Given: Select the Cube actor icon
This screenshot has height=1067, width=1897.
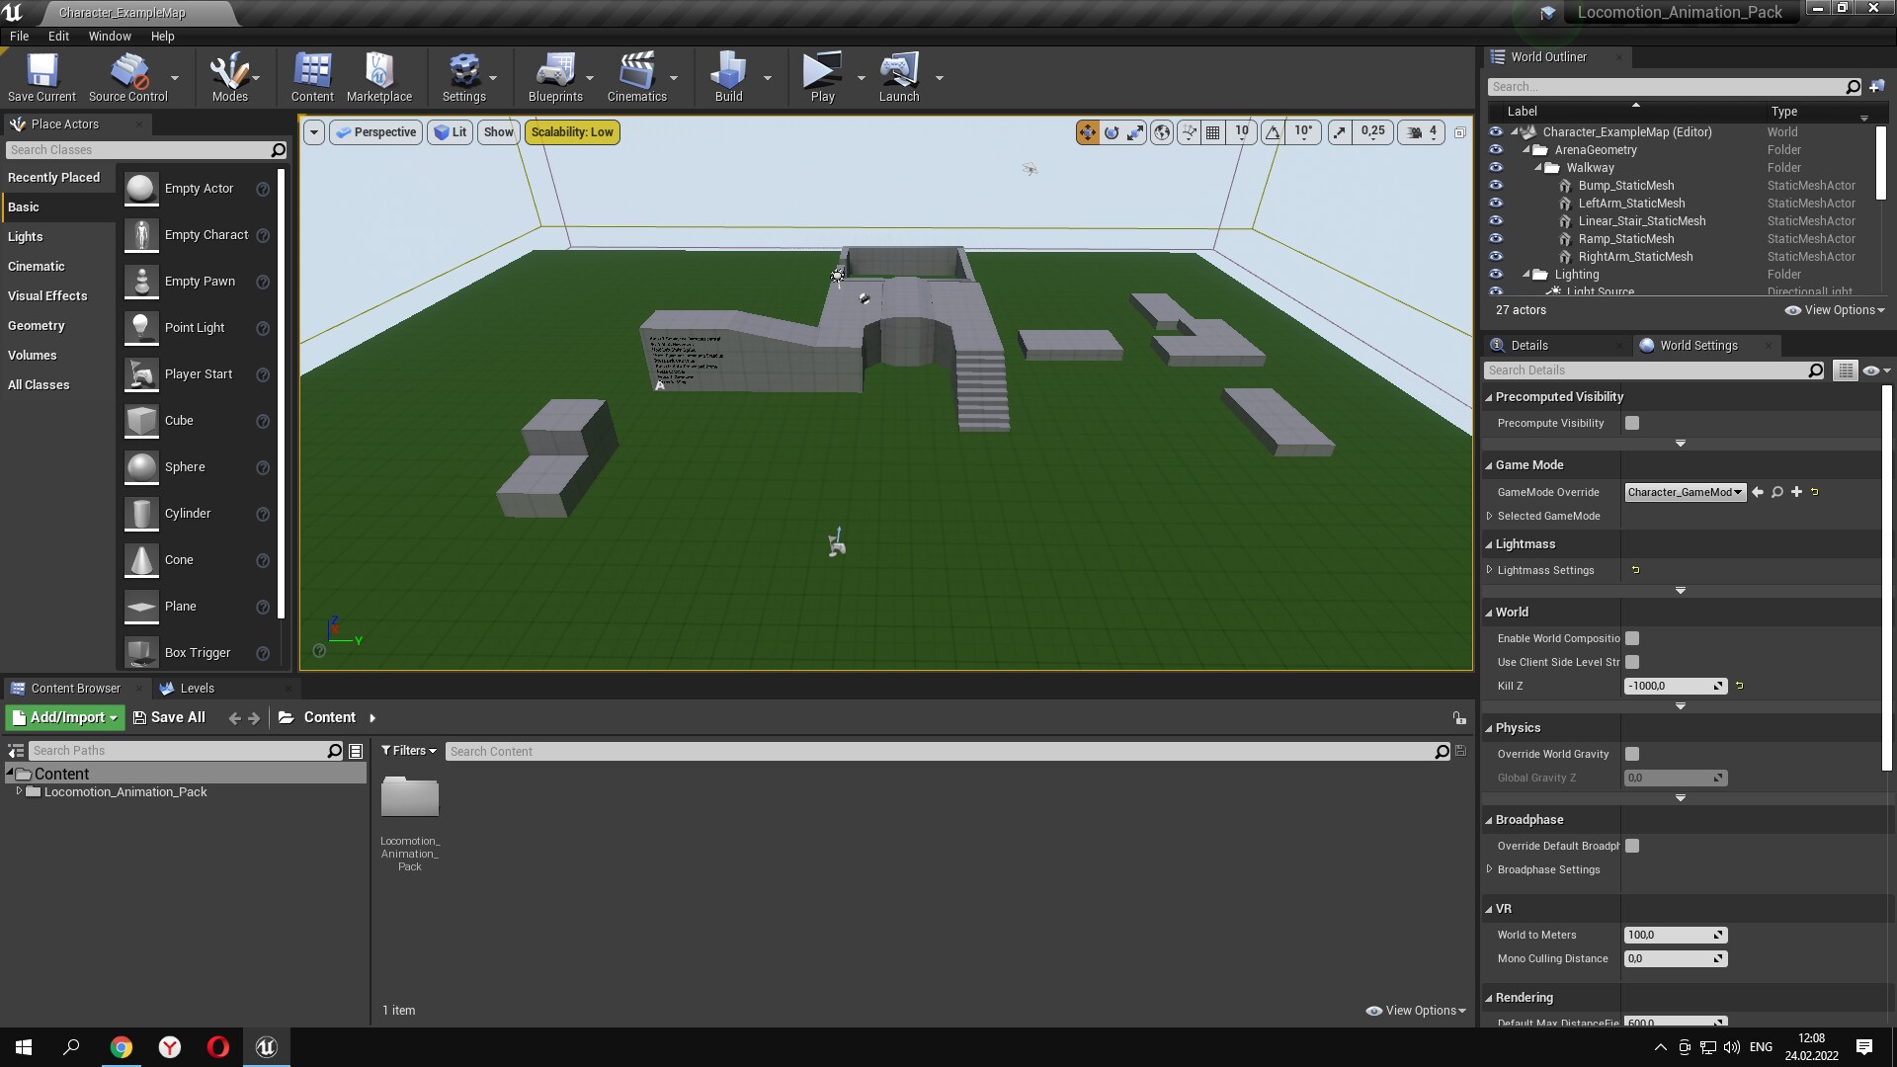Looking at the screenshot, I should point(141,421).
